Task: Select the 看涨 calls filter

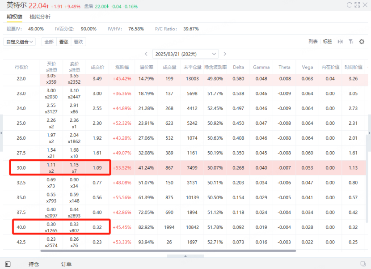Action: coord(63,42)
